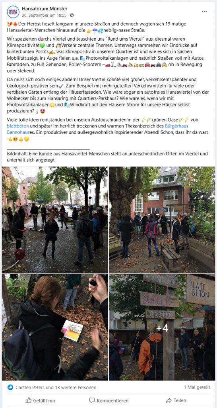This screenshot has width=217, height=408.
Task: Click the Teilen share arrow button
Action: (176, 400)
